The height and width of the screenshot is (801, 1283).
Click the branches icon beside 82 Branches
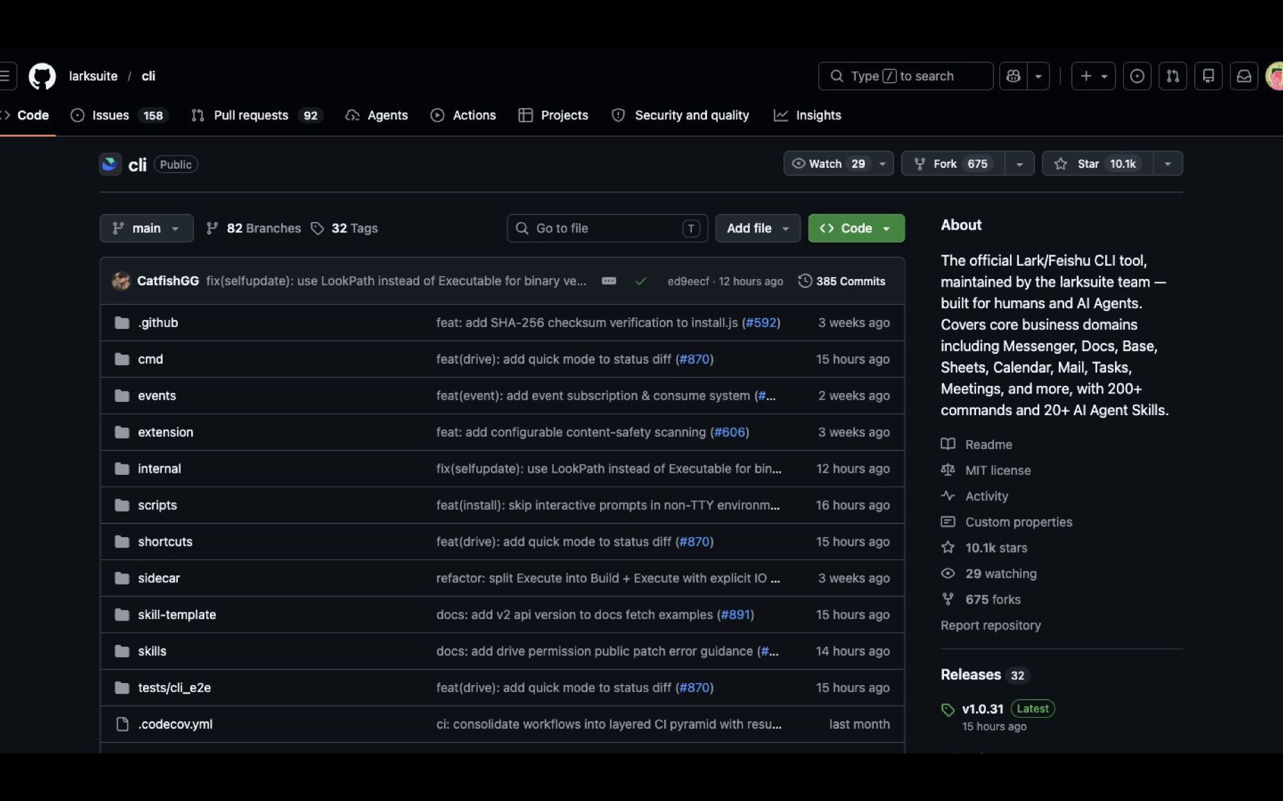pos(213,228)
